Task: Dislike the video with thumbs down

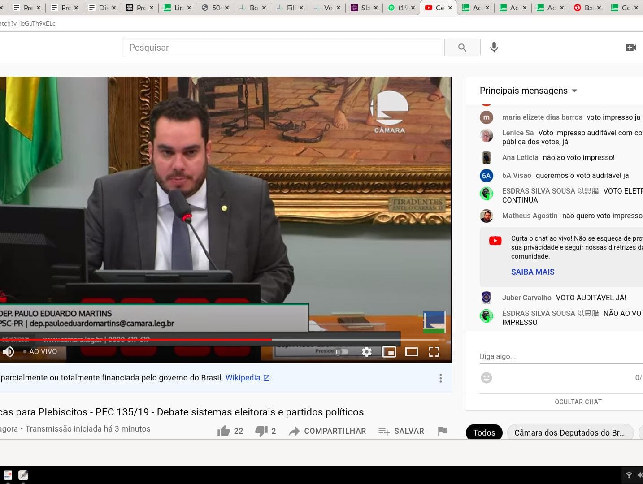Action: click(261, 431)
